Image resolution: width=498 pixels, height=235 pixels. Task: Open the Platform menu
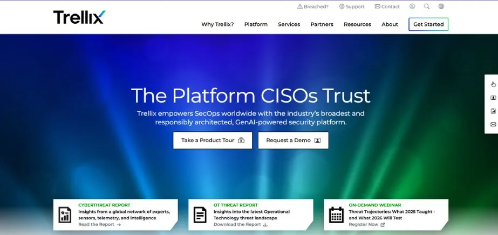click(x=256, y=24)
